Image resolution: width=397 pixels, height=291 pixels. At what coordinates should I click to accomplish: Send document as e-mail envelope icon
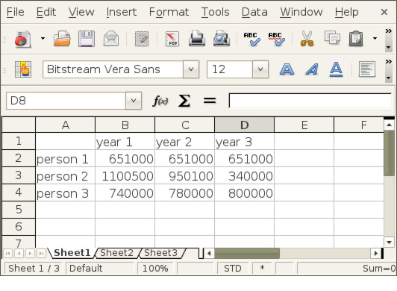[x=111, y=39]
